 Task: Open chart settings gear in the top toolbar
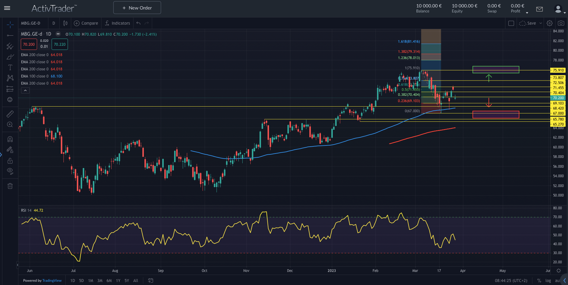click(550, 23)
